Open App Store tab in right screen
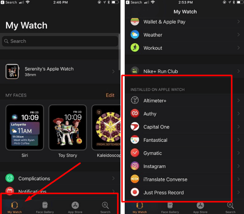The width and height of the screenshot is (244, 214). point(200,208)
